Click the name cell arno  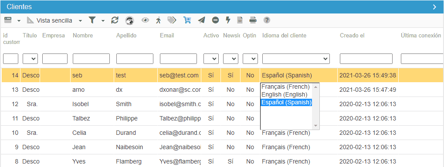[x=92, y=90]
